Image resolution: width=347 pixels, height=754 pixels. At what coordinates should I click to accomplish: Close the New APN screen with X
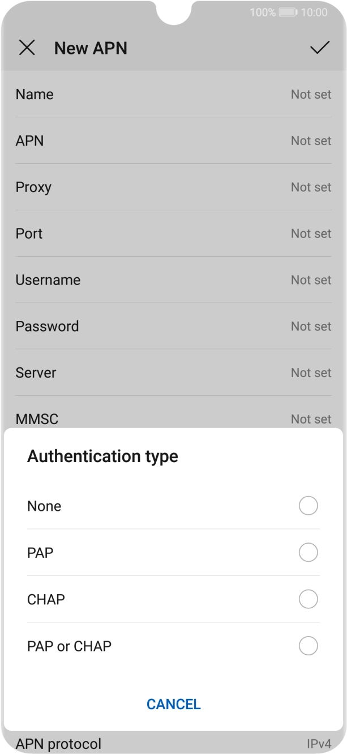tap(27, 48)
